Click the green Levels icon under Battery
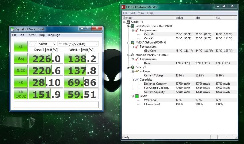This screenshot has width=244, height=144. point(137,96)
